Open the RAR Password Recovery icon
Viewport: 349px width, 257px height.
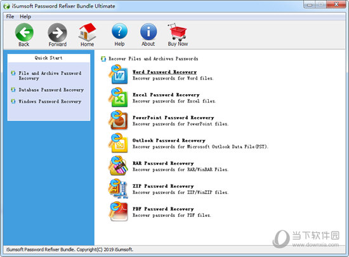[118, 166]
